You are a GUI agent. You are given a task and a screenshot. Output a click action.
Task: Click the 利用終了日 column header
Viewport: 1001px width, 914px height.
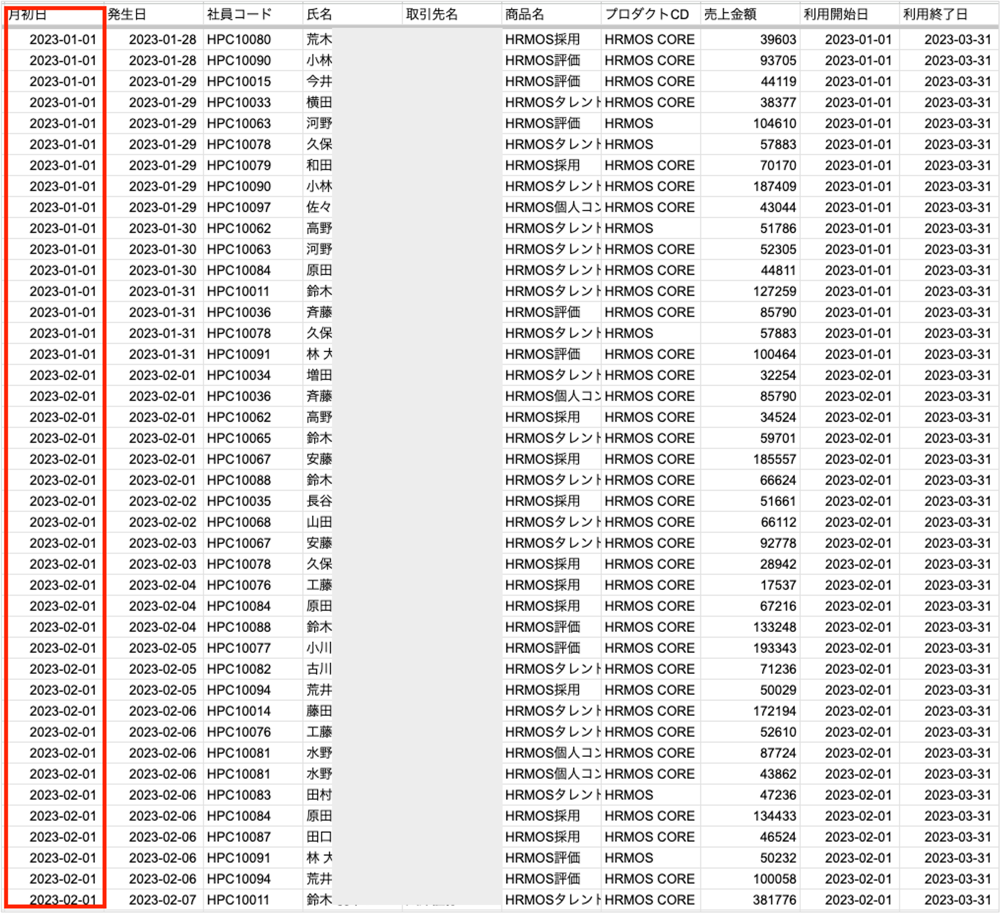pyautogui.click(x=935, y=15)
